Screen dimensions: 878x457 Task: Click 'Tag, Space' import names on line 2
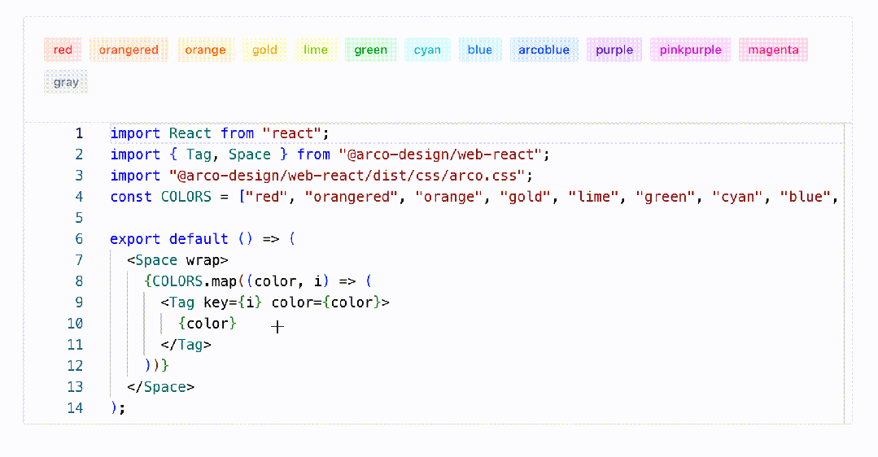click(229, 155)
